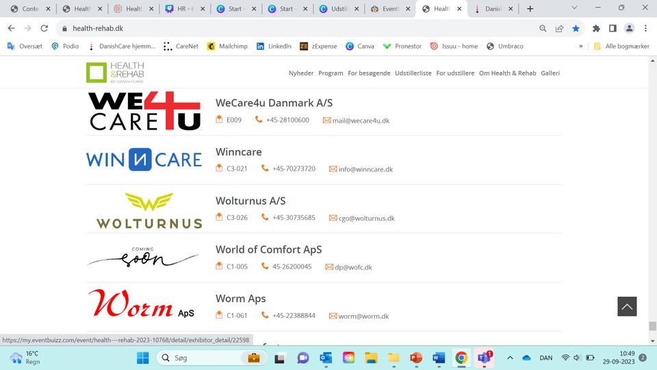Open the browser zoom magnifier icon
The width and height of the screenshot is (657, 370).
[x=543, y=28]
